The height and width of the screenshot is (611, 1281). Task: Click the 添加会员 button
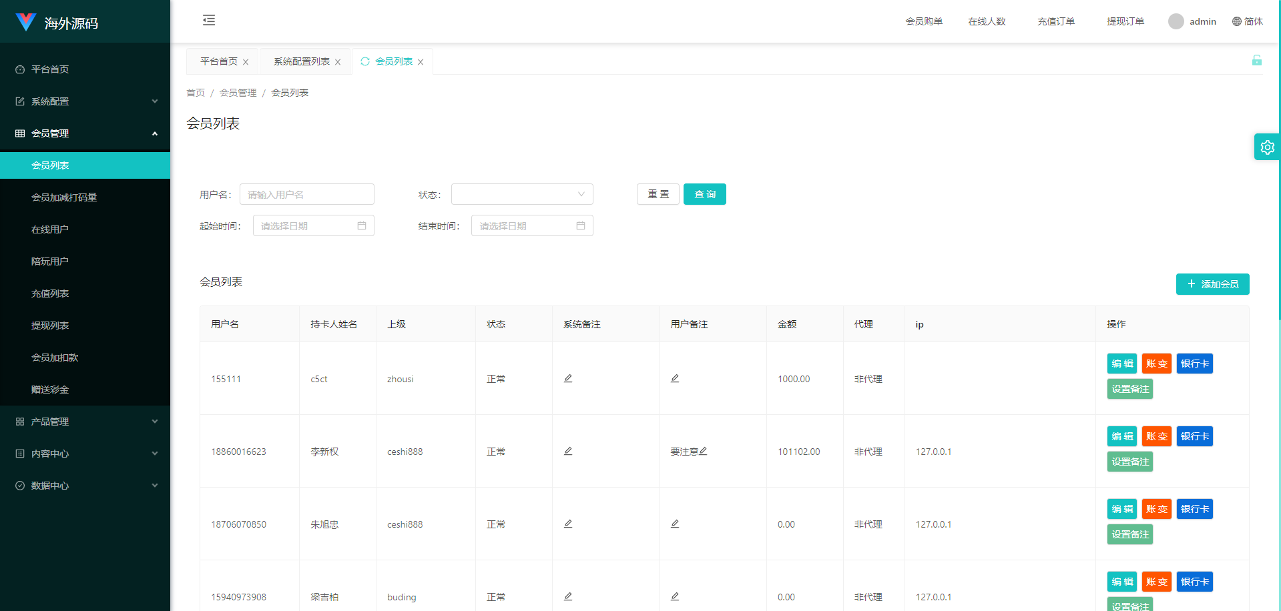coord(1212,284)
